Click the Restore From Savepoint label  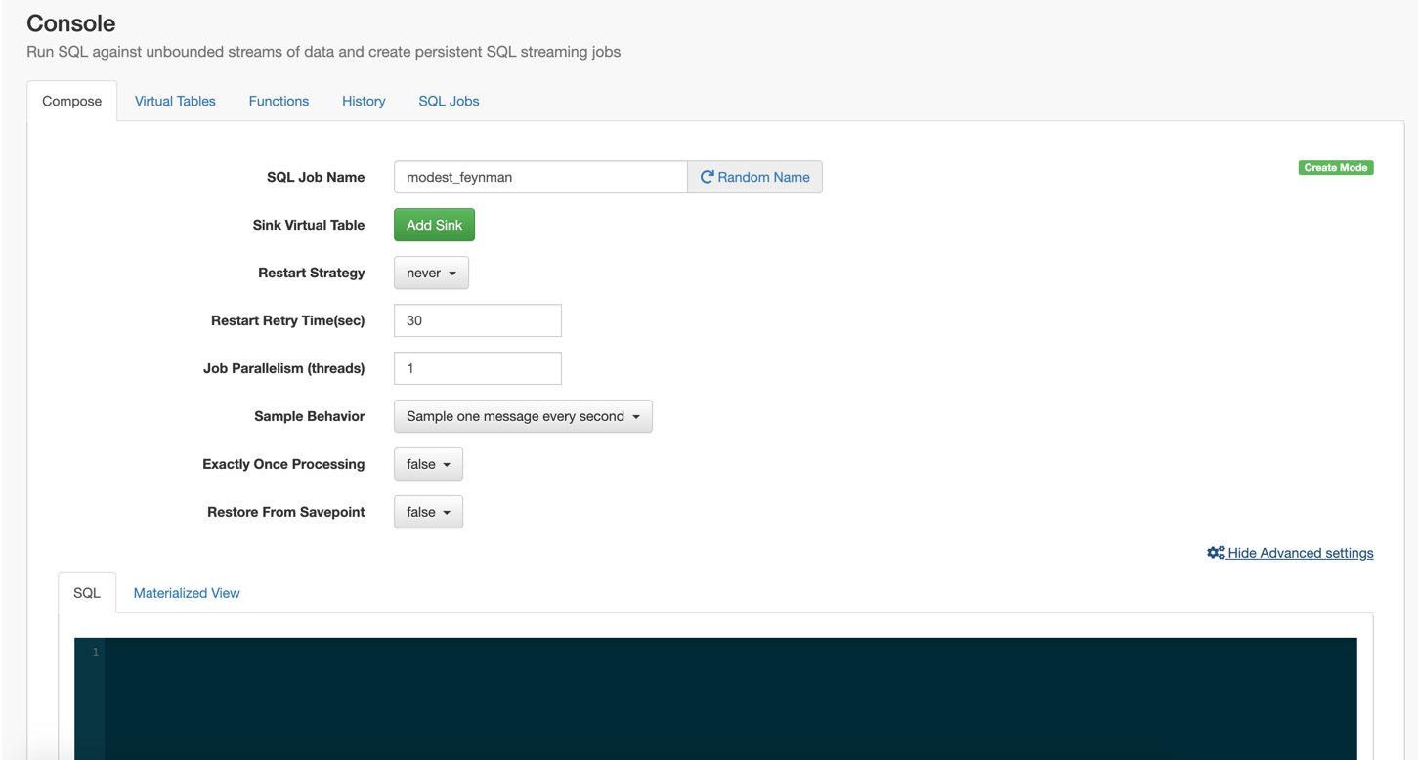point(286,512)
